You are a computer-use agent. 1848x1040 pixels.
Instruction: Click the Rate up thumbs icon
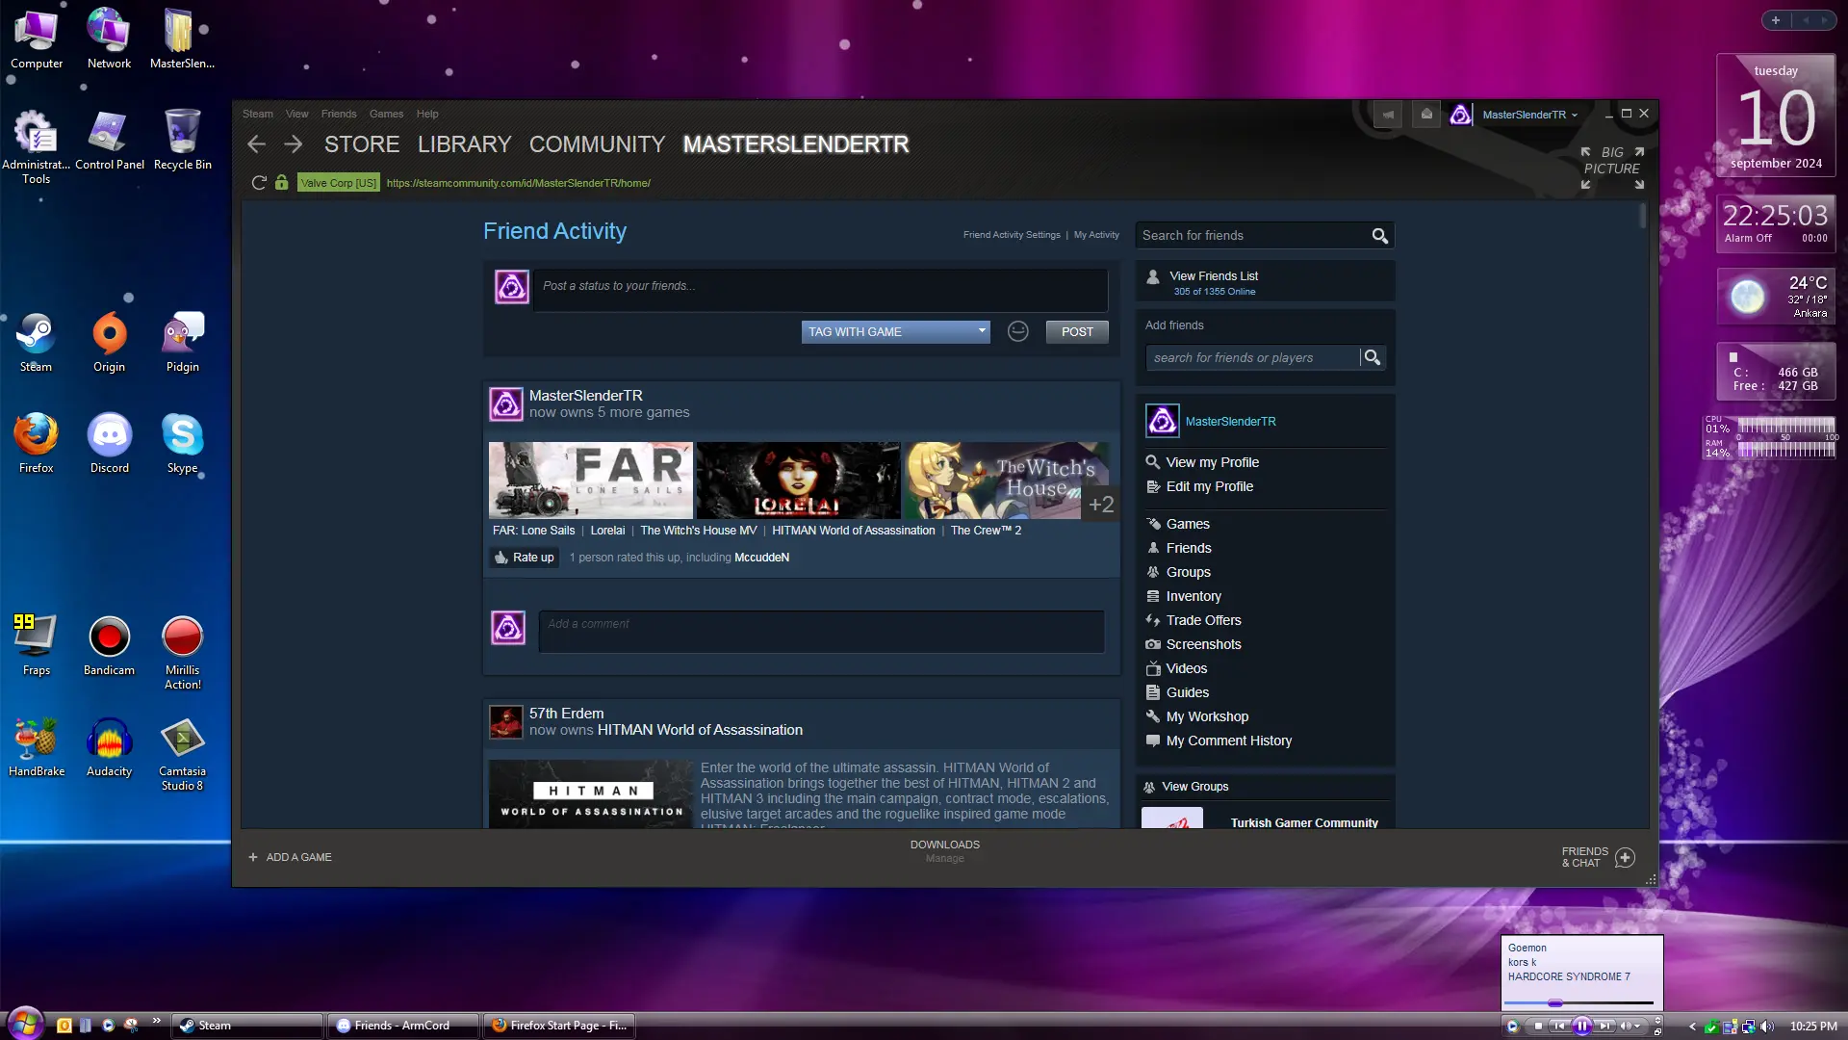(x=501, y=558)
